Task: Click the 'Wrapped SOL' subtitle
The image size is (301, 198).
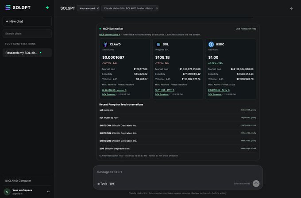Action: click(162, 49)
